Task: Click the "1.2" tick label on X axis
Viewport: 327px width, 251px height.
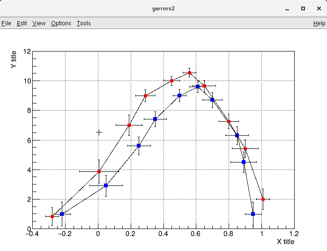Action: point(294,233)
